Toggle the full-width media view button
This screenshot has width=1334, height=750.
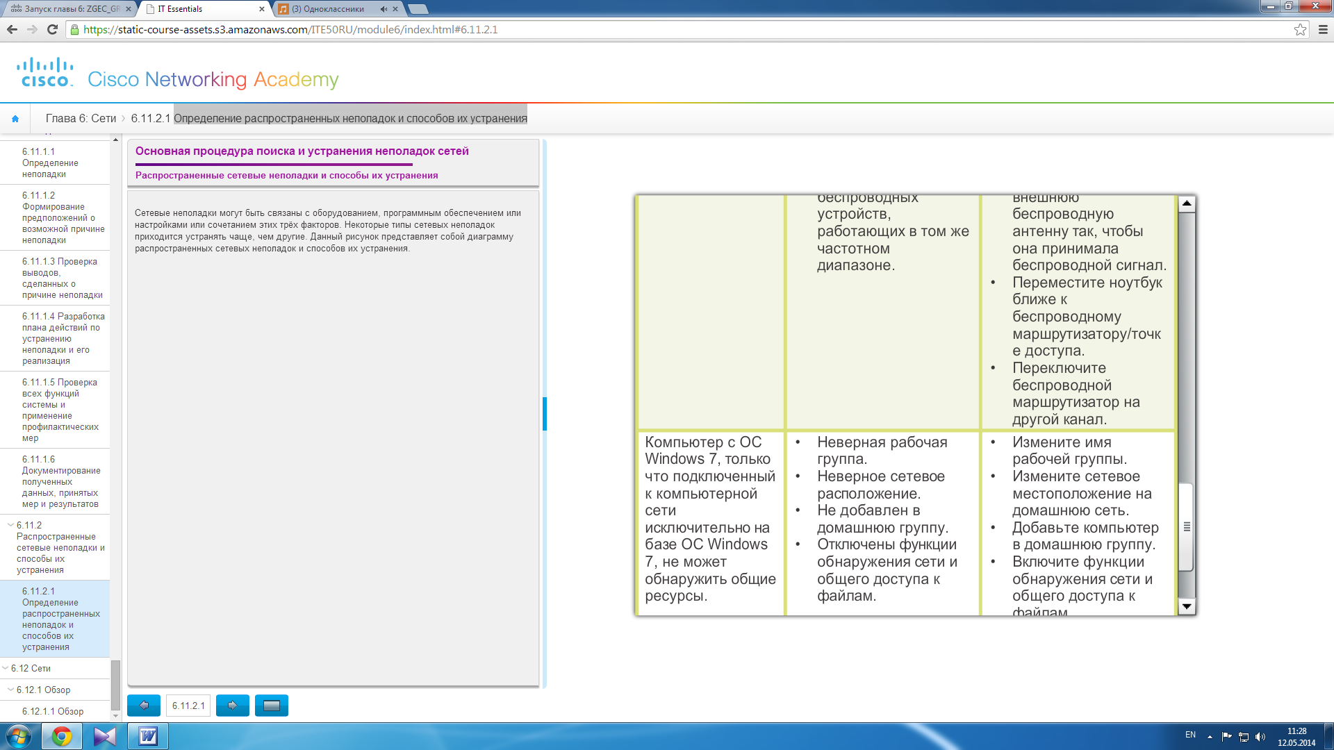272,706
